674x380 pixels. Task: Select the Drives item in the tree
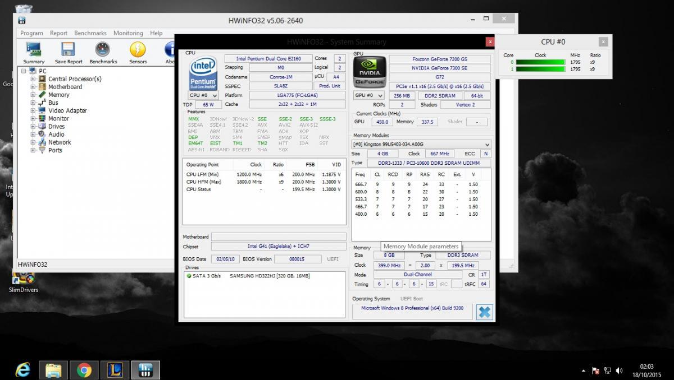(x=56, y=127)
